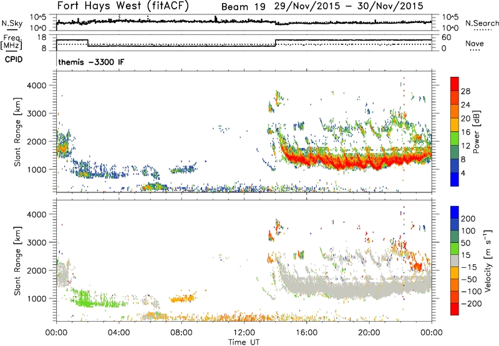This screenshot has width=499, height=346.
Task: Click the red swatch of the Velocity colorbar
Action: click(455, 309)
